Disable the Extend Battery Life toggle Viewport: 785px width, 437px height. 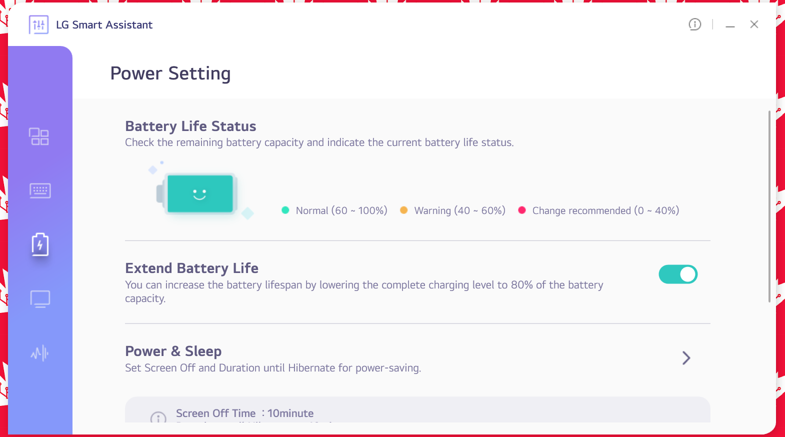tap(677, 274)
